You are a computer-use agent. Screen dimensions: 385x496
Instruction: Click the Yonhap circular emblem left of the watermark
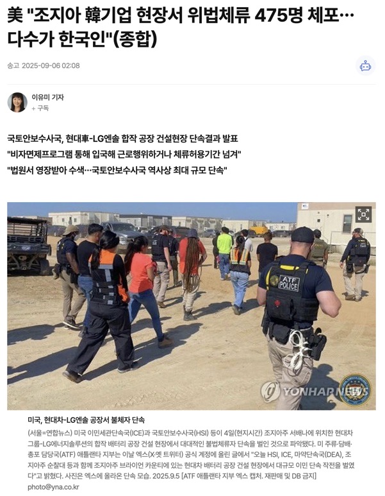(x=270, y=391)
